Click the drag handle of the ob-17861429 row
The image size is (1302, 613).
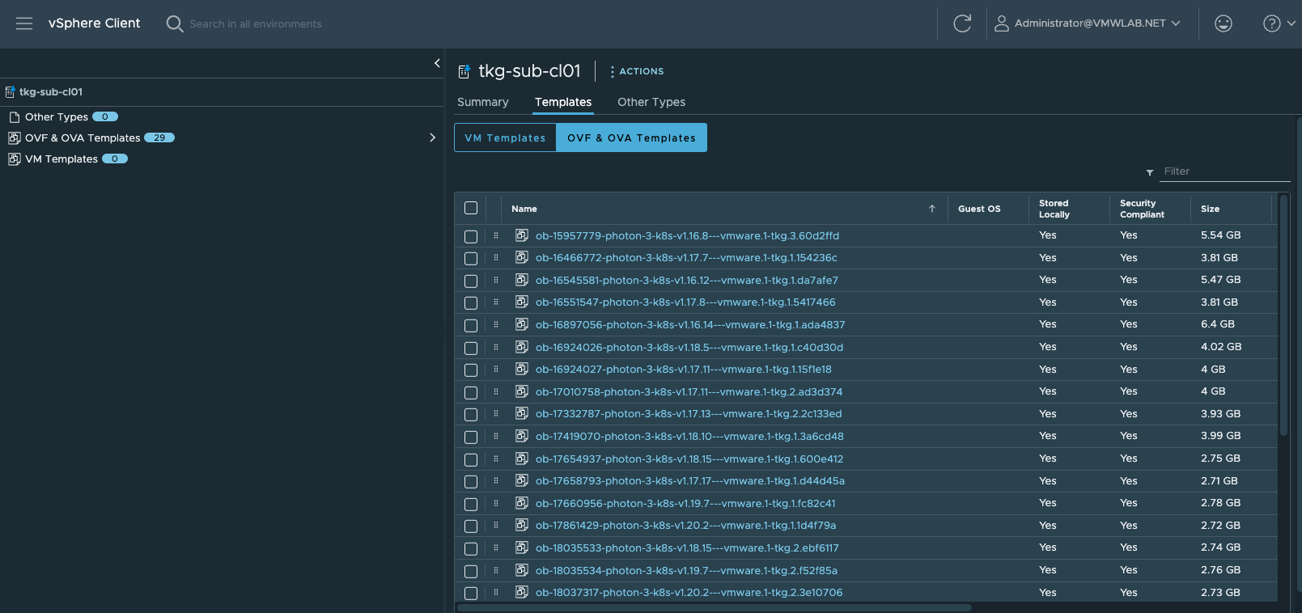(496, 526)
